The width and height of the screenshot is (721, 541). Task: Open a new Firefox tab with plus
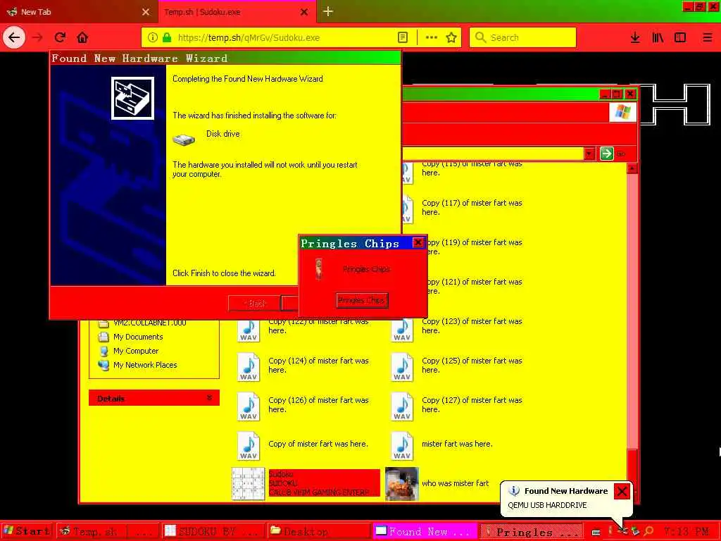pos(328,11)
